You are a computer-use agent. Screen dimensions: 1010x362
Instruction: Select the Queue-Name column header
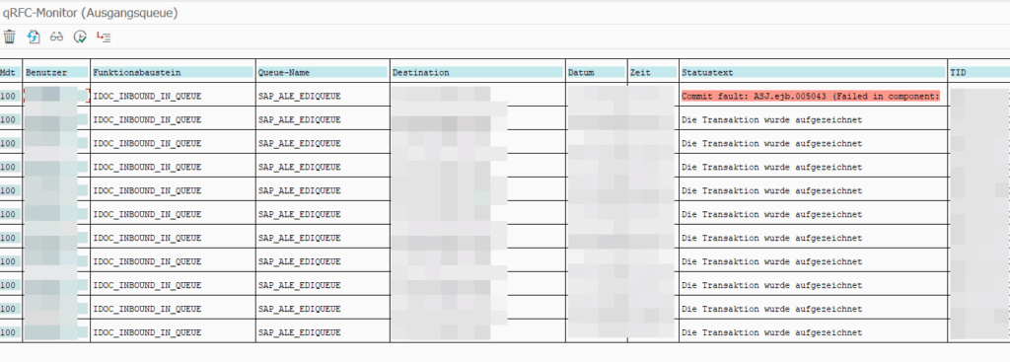[323, 73]
